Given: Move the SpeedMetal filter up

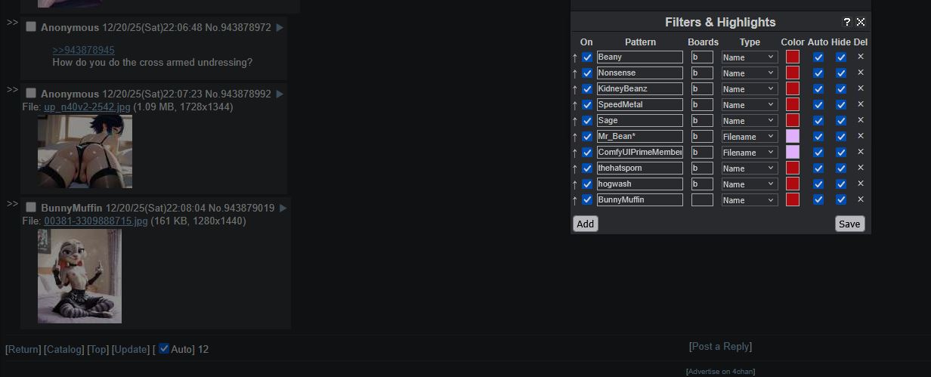Looking at the screenshot, I should (x=575, y=105).
